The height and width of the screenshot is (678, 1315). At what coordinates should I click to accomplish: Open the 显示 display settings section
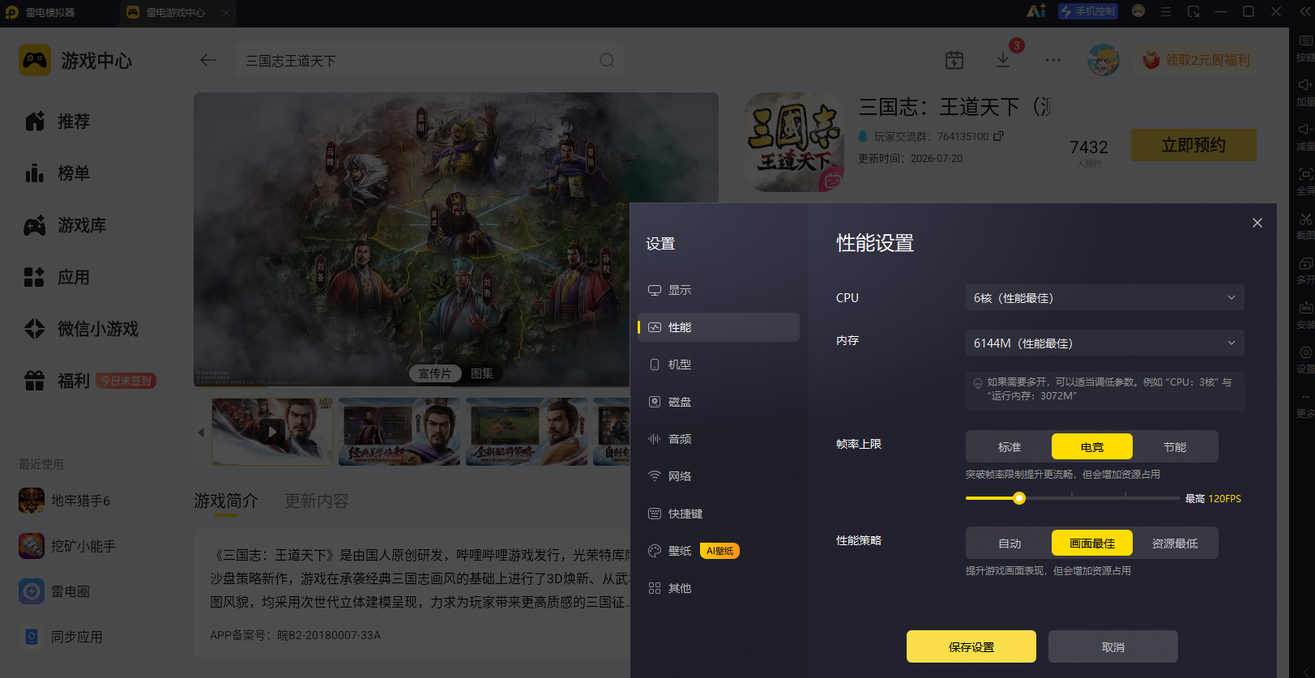(x=718, y=290)
